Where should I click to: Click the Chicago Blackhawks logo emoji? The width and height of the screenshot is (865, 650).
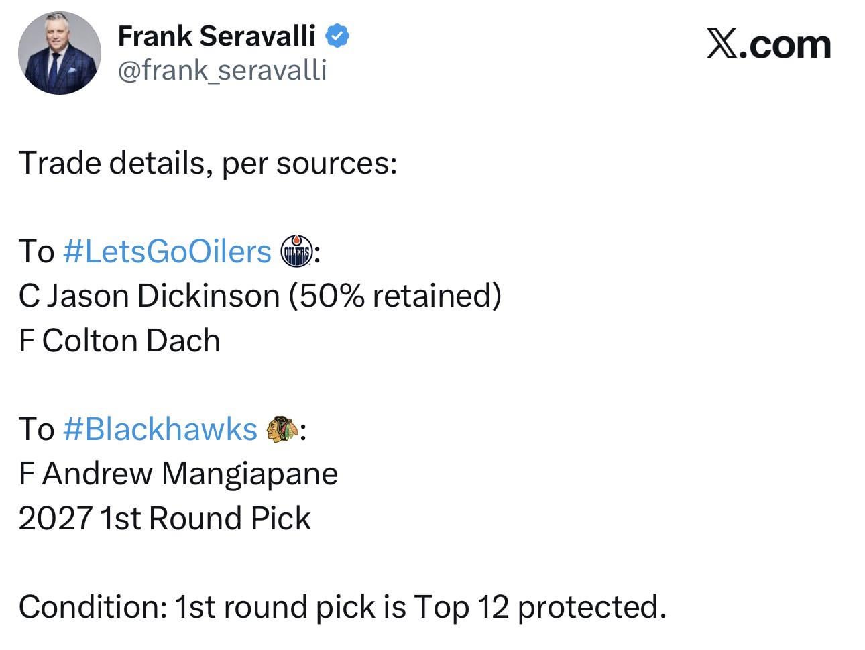[282, 429]
